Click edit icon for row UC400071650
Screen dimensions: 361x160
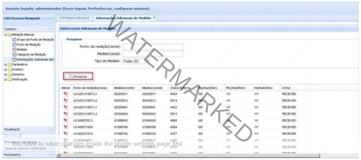tap(66, 126)
